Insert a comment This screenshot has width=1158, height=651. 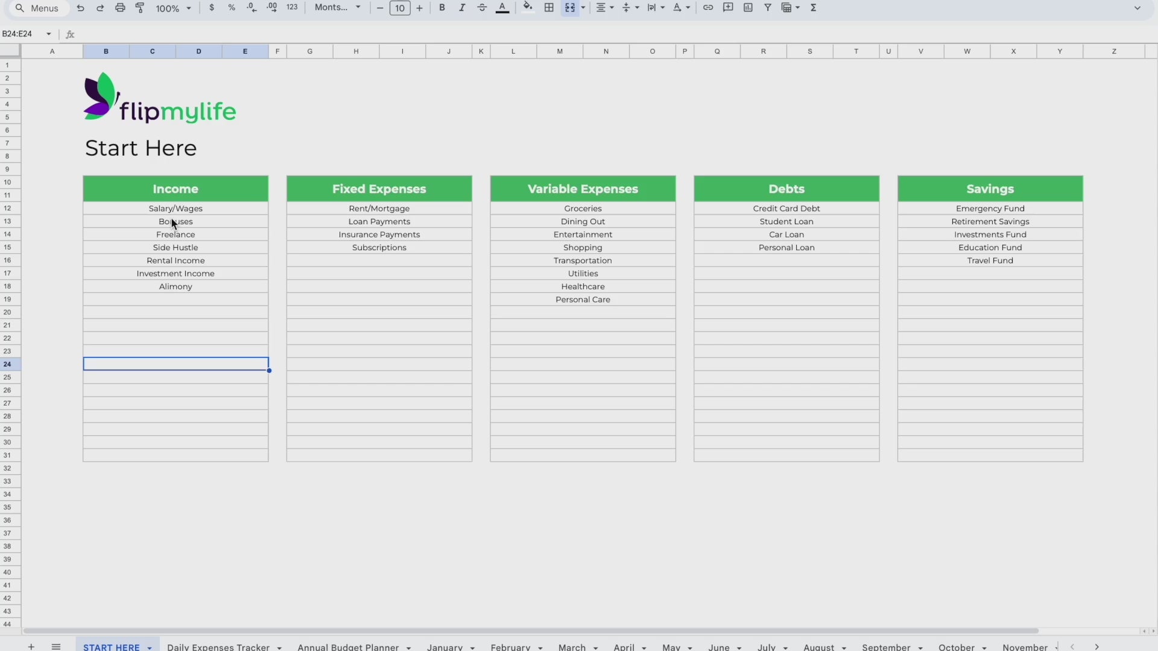coord(728,8)
